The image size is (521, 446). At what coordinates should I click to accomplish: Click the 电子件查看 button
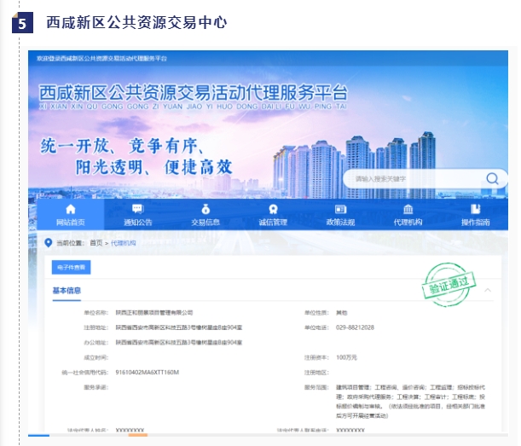71,267
